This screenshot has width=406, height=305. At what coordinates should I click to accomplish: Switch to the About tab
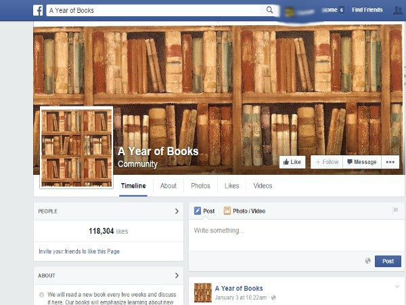tap(168, 186)
